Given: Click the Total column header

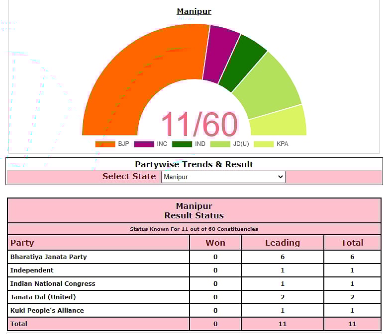Looking at the screenshot, I should pyautogui.click(x=352, y=243).
